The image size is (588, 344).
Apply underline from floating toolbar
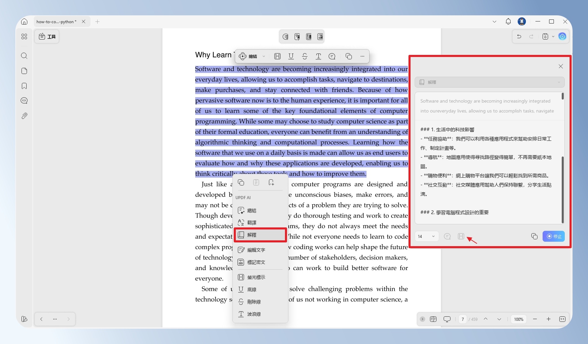pyautogui.click(x=291, y=56)
